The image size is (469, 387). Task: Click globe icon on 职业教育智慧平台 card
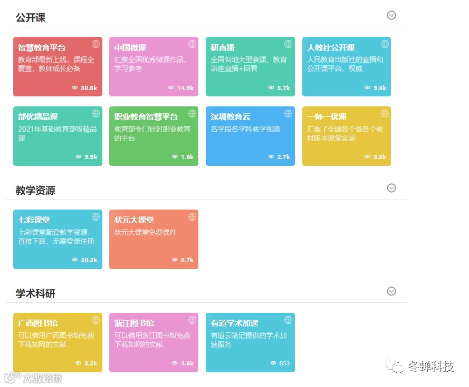coord(193,114)
